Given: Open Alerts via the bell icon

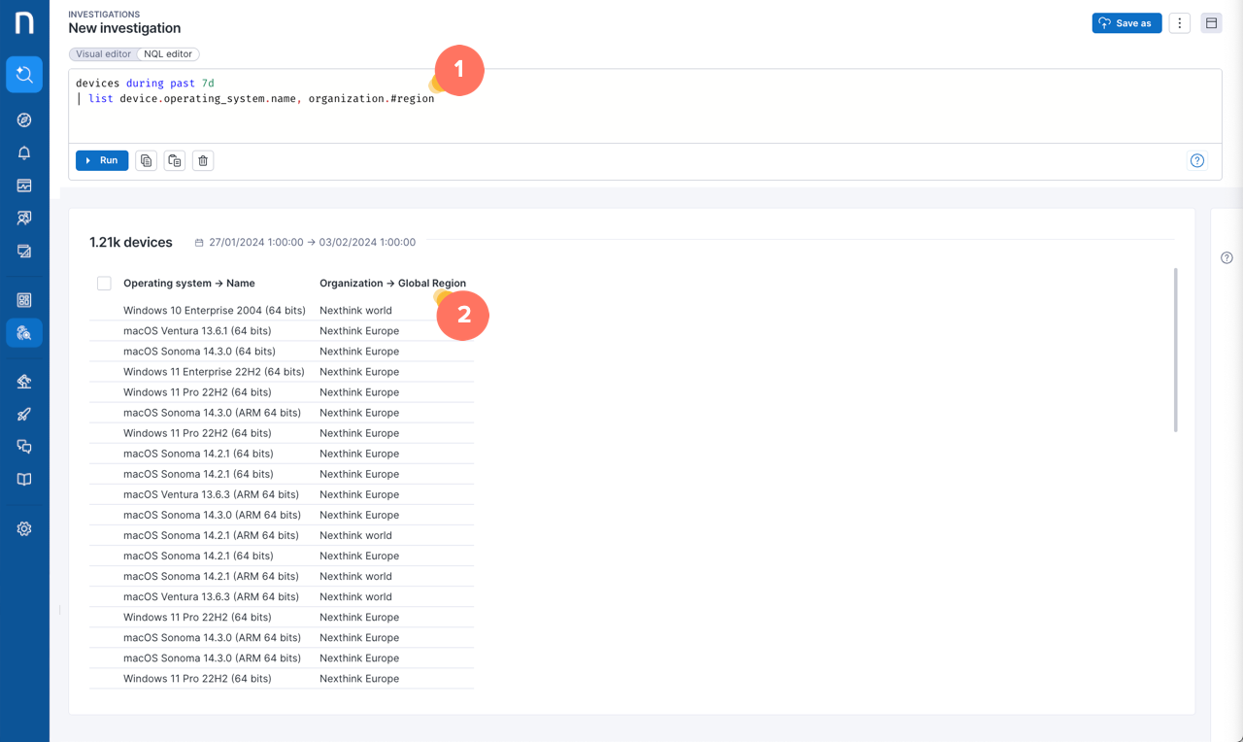Looking at the screenshot, I should point(23,152).
